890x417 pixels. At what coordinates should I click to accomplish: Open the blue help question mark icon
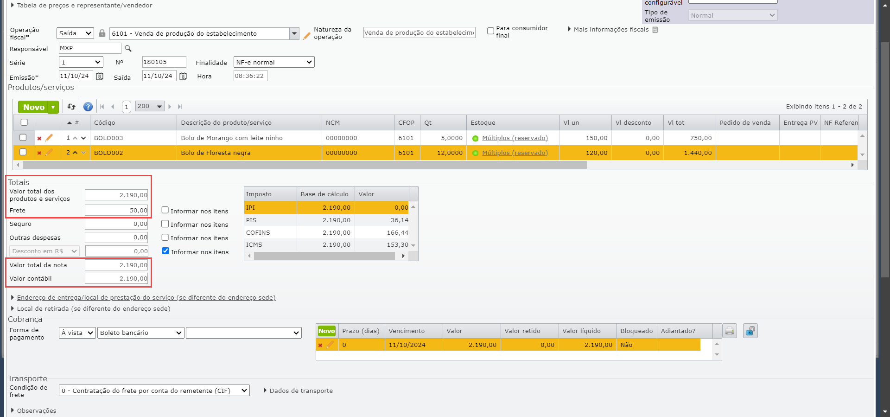click(88, 107)
